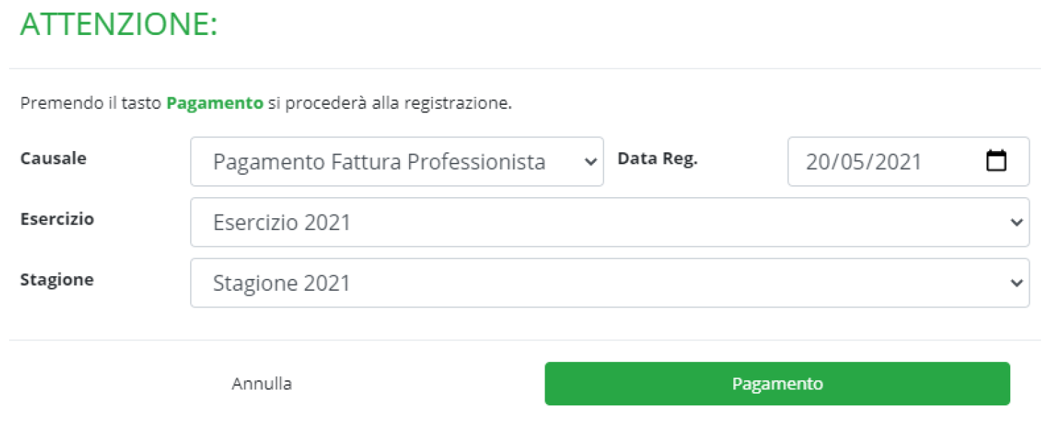Click the Esercizio dropdown chevron
1048x425 pixels.
coord(1017,222)
